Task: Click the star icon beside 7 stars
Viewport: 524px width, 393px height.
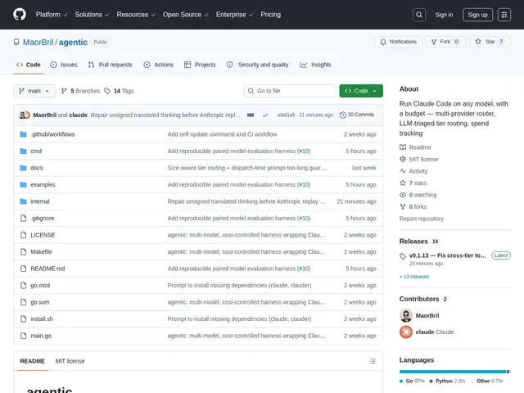Action: click(403, 183)
